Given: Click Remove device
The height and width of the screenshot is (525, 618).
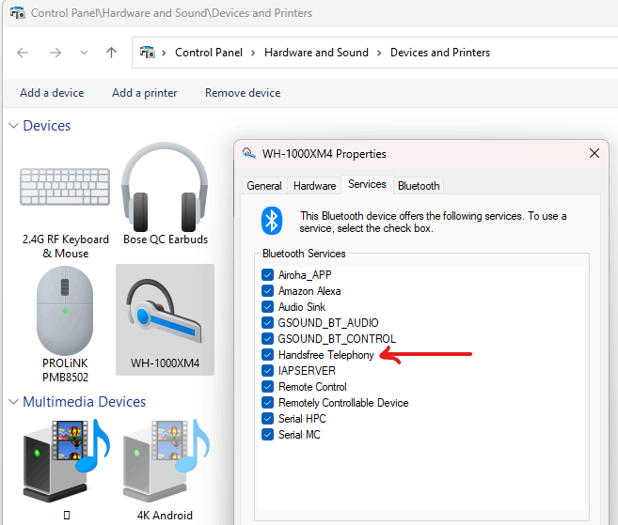Looking at the screenshot, I should [x=243, y=93].
